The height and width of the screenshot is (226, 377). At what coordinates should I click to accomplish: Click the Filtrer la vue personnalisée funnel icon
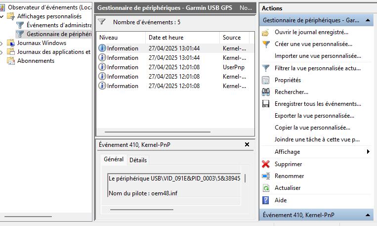[266, 68]
